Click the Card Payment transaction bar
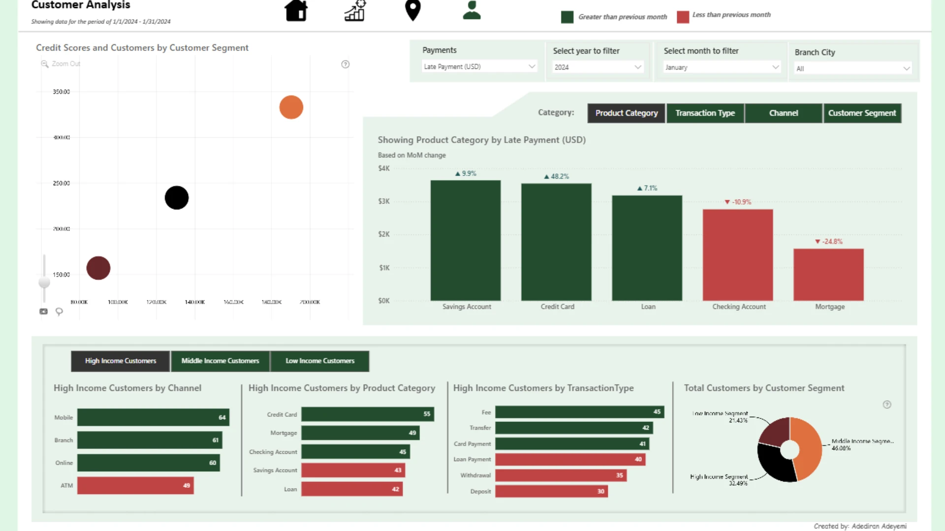 pyautogui.click(x=572, y=443)
